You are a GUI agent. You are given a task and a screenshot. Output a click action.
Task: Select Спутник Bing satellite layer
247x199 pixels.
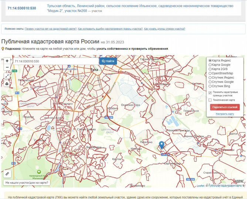coord(210,86)
